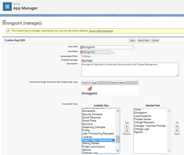Click the App Label input field
Viewport: 184px width, 155px height.
(x=107, y=47)
